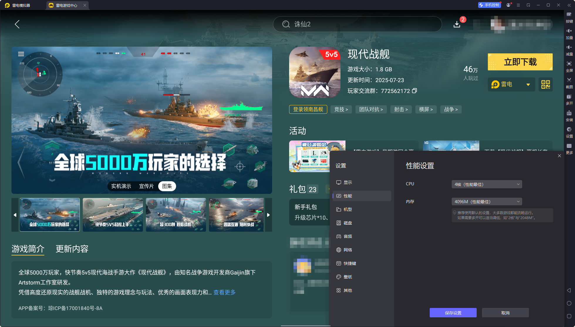The height and width of the screenshot is (327, 575).
Task: Click the back arrow icon
Action: pos(17,24)
